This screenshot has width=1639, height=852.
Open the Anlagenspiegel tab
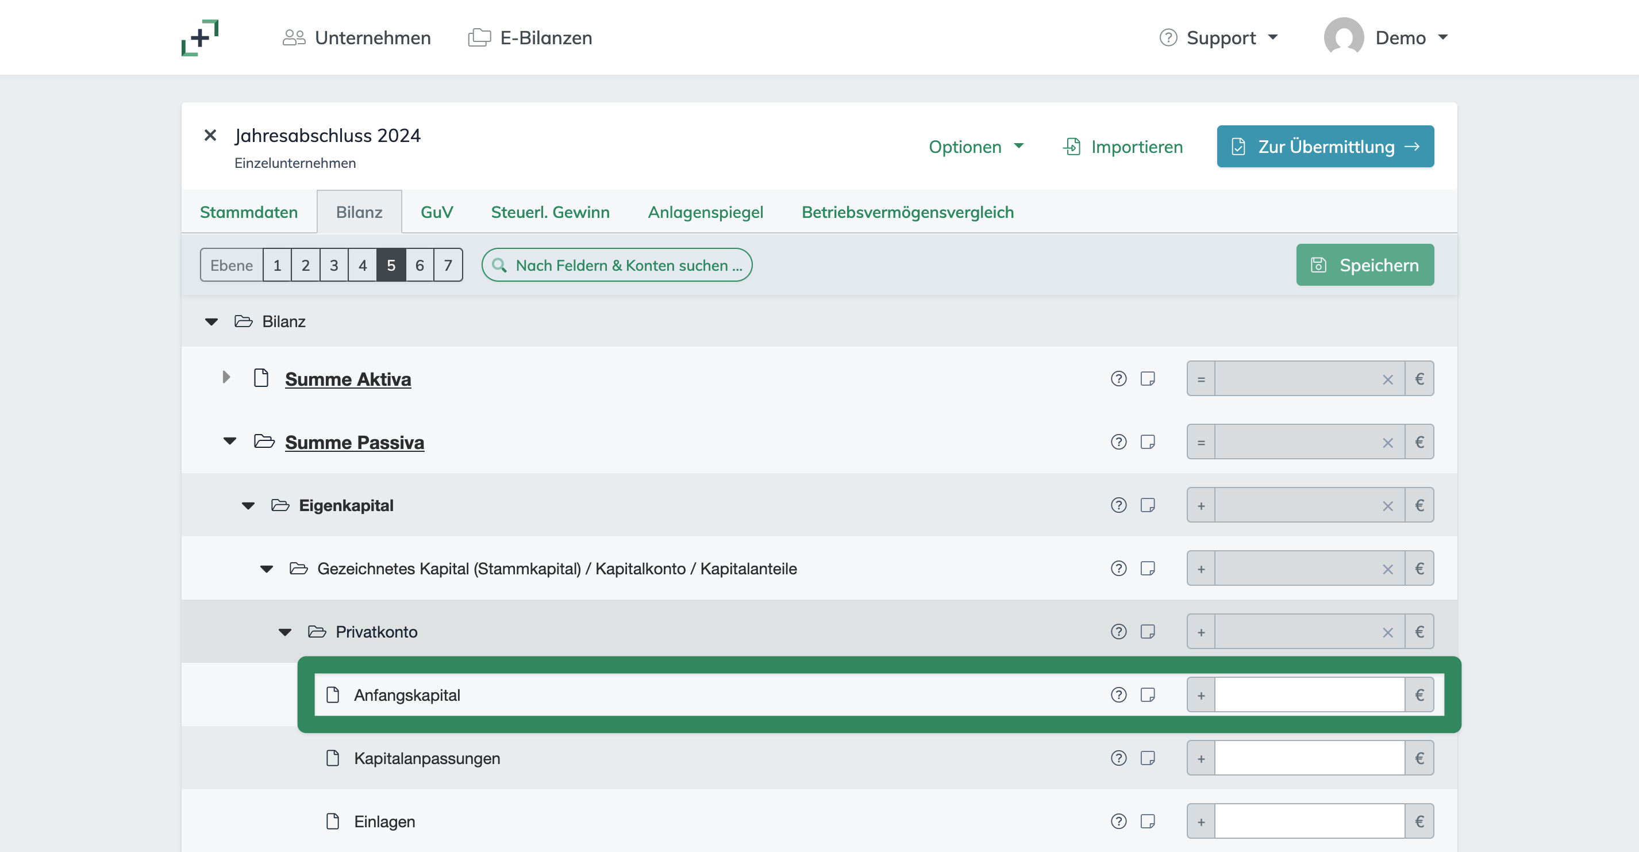705,212
